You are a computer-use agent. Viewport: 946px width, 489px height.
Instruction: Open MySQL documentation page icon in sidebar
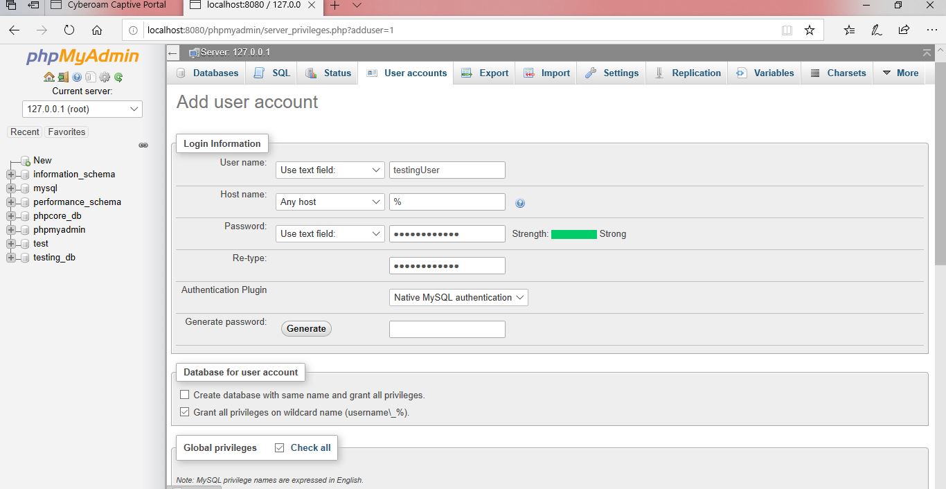pyautogui.click(x=91, y=77)
